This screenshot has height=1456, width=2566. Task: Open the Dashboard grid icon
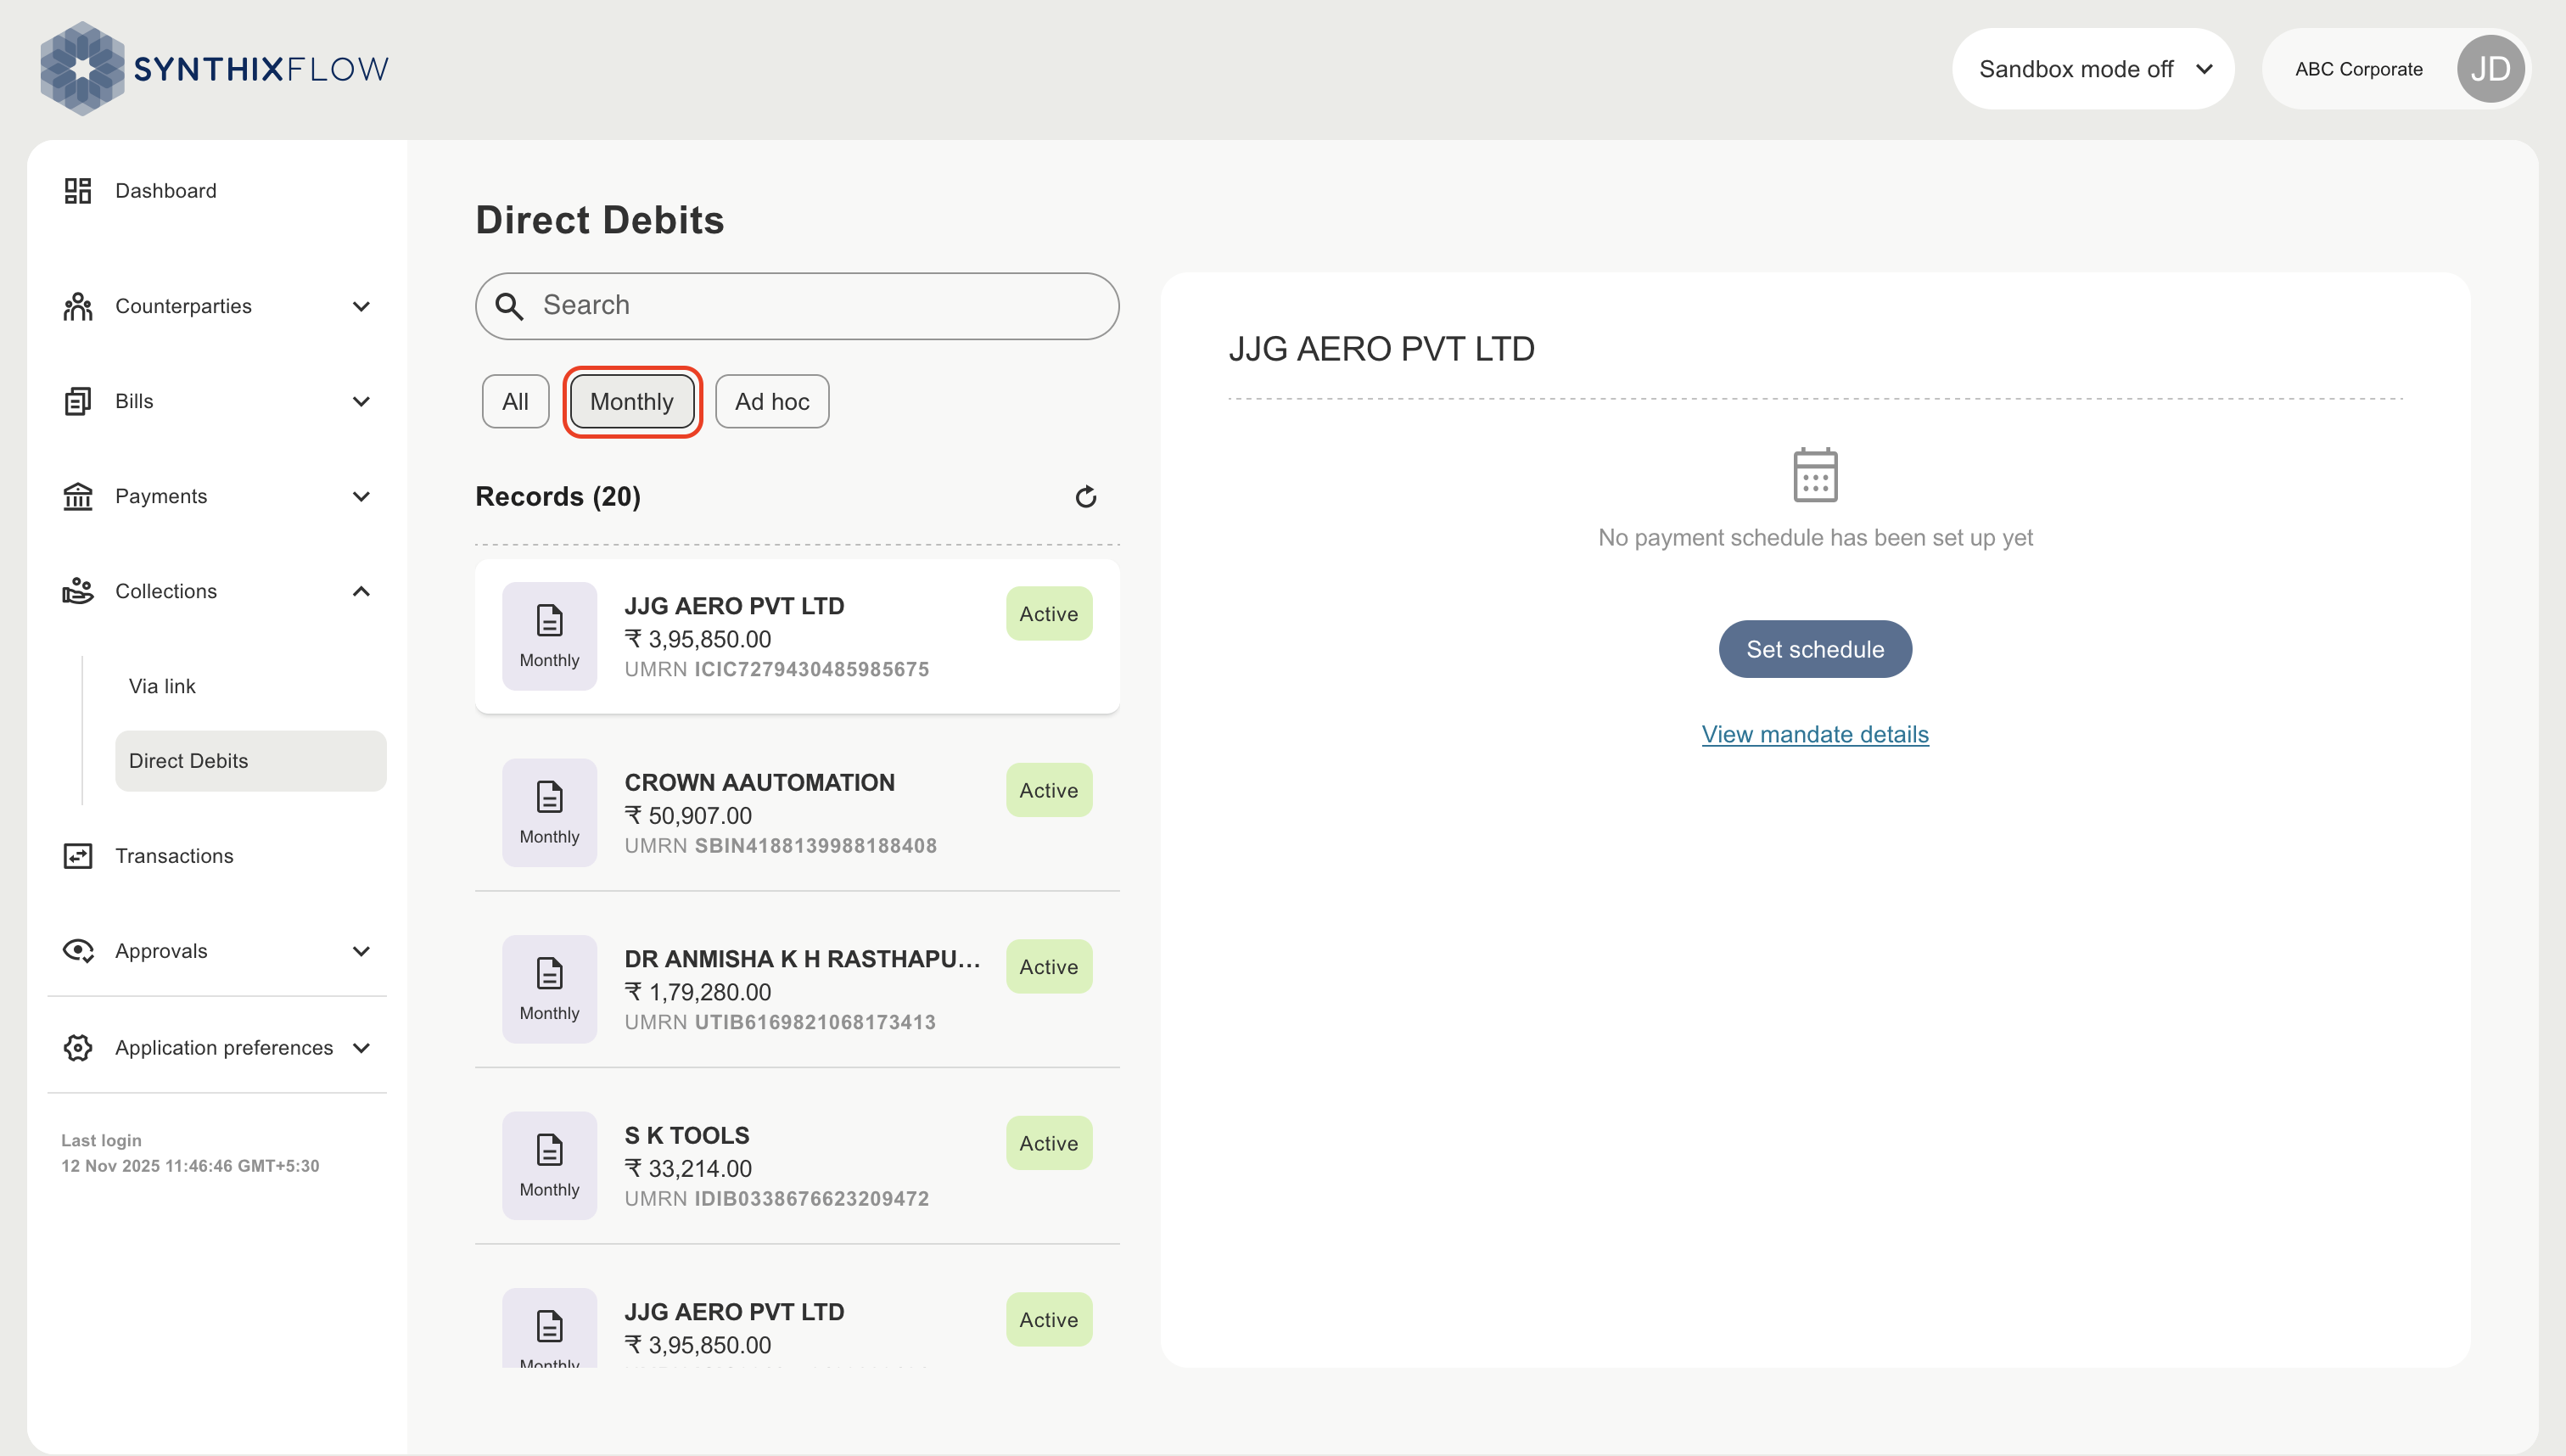click(78, 191)
